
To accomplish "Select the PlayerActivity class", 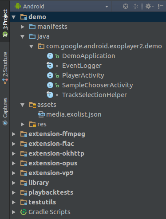I will [x=83, y=75].
